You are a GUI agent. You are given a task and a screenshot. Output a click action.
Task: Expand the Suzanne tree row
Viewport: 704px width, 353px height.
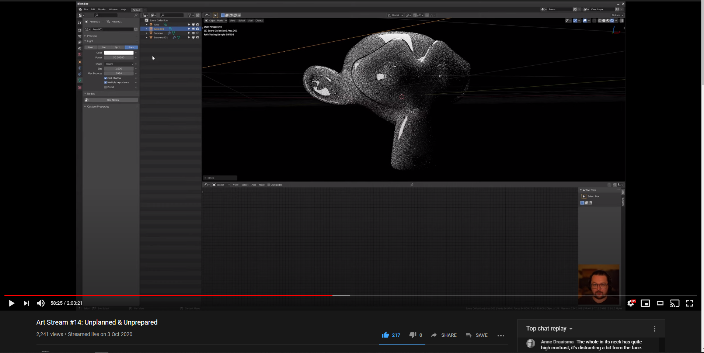147,33
